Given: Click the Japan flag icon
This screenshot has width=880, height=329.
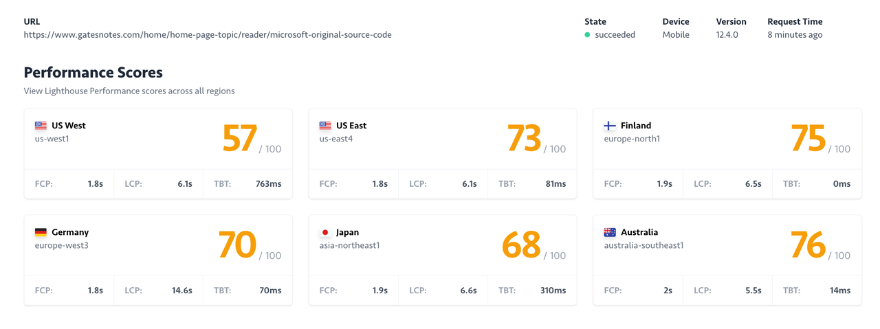Looking at the screenshot, I should [325, 232].
